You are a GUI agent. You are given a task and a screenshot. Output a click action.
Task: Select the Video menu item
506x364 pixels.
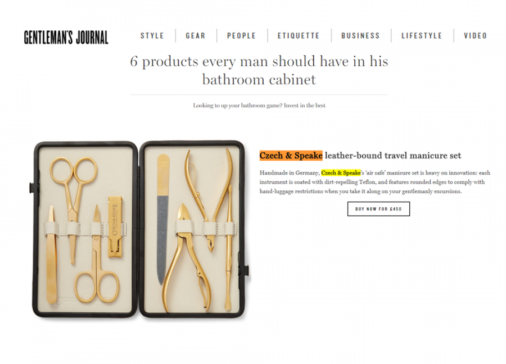tap(475, 35)
